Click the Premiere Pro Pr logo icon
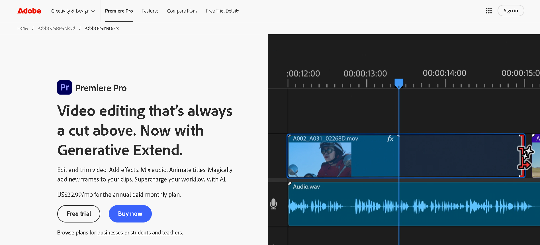 point(64,87)
